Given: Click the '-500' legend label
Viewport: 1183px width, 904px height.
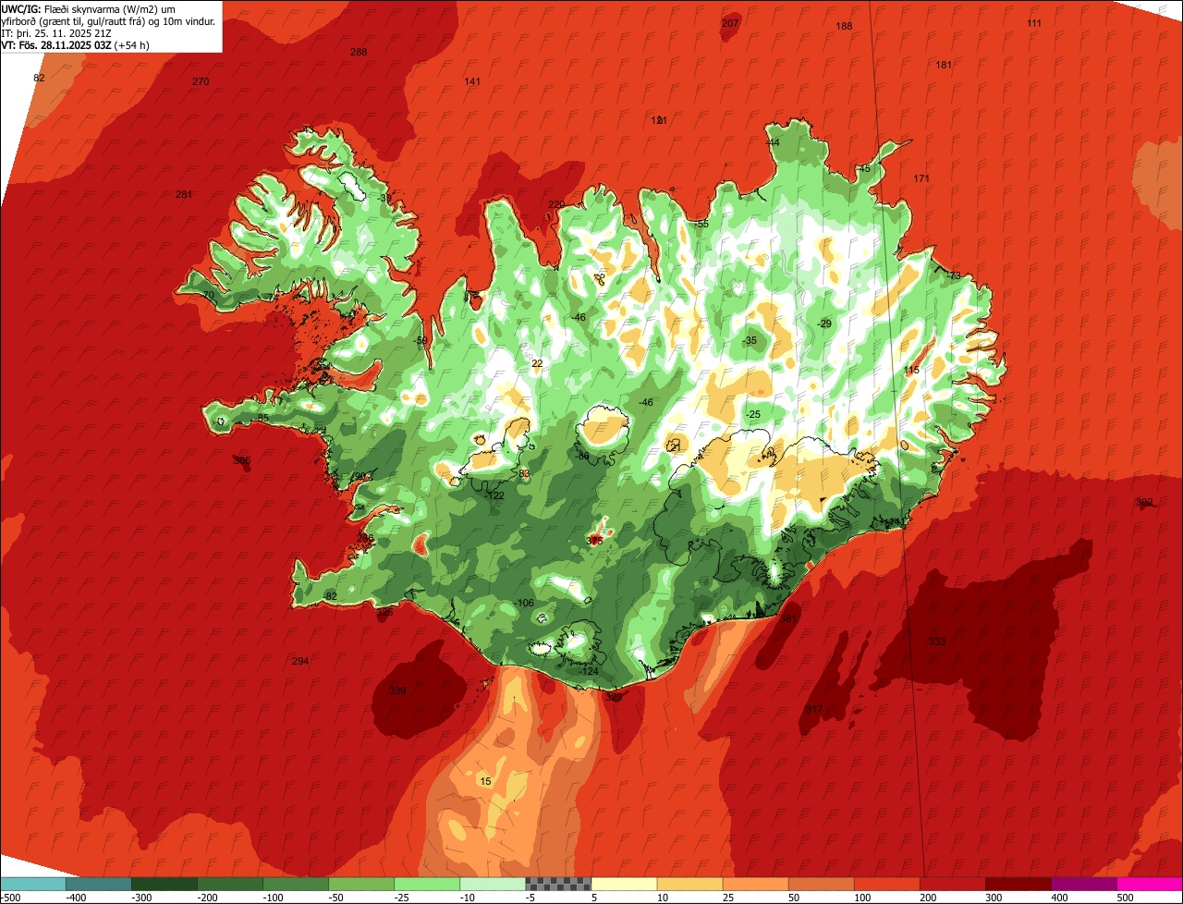Looking at the screenshot, I should [11, 898].
